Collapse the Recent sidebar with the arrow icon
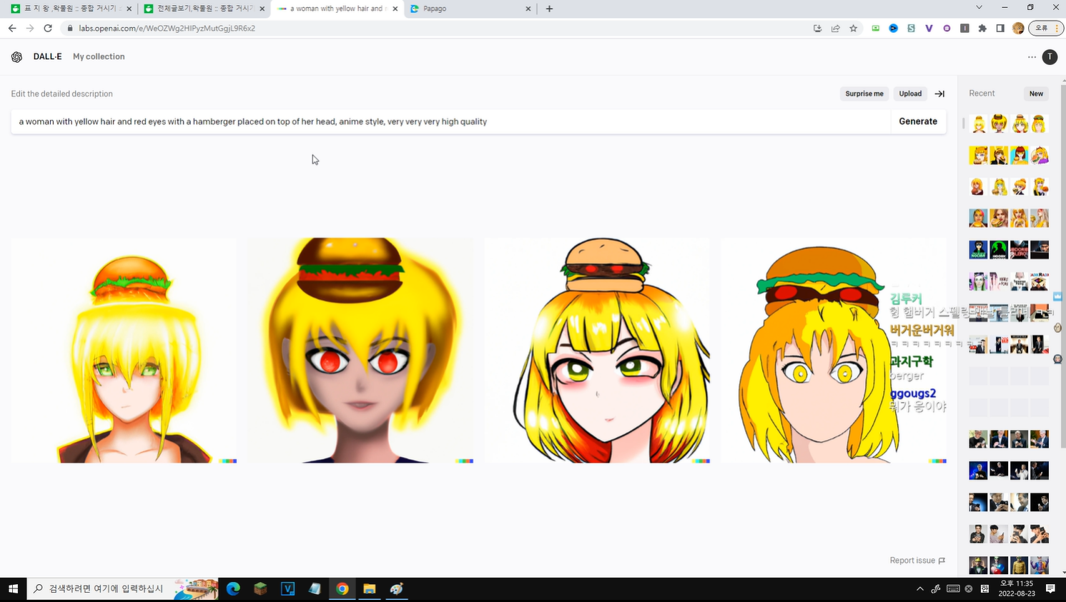 tap(939, 94)
